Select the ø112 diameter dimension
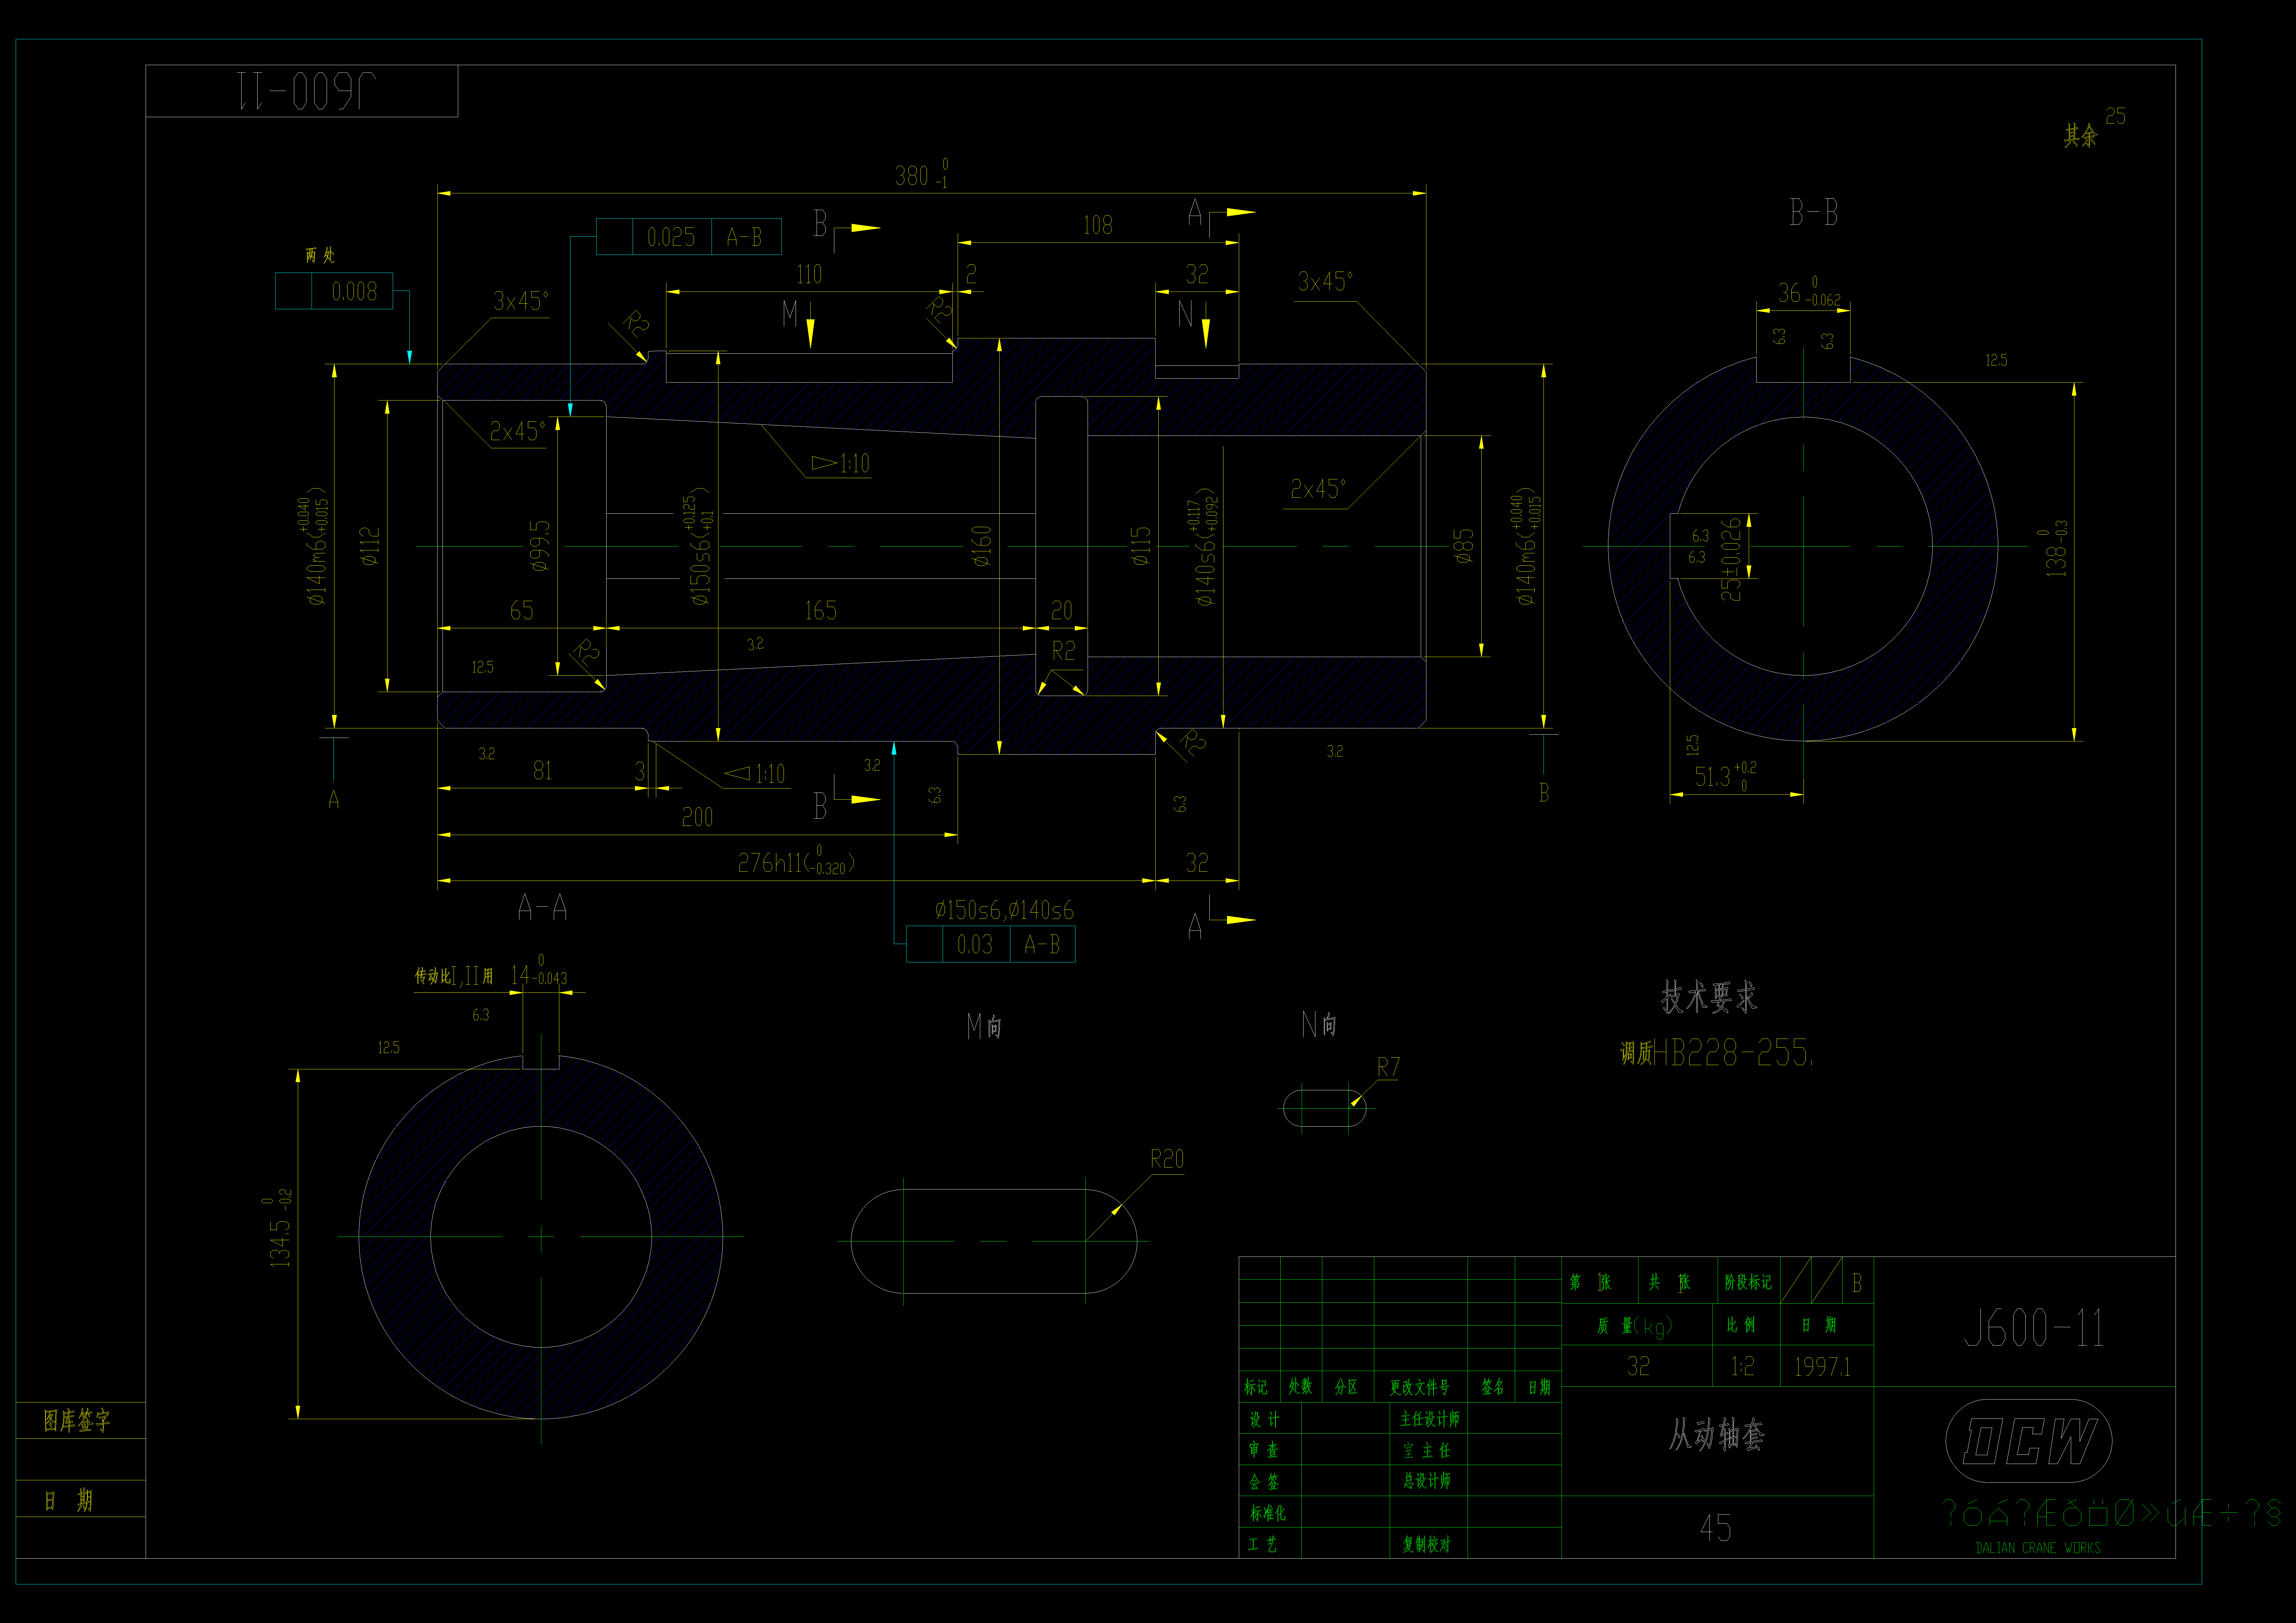The height and width of the screenshot is (1623, 2296). point(370,547)
